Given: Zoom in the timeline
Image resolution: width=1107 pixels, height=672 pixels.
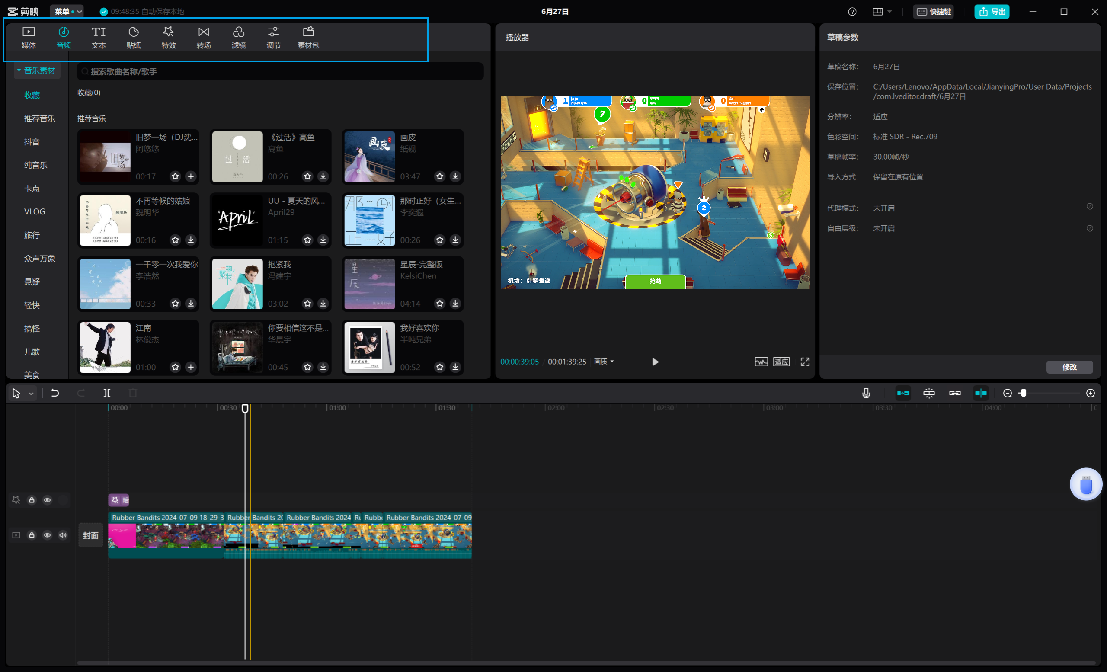Looking at the screenshot, I should (1091, 393).
